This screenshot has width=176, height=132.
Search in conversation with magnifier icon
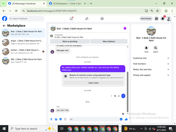156,48
